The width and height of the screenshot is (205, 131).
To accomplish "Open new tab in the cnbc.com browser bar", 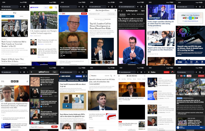I will point(196,7).
